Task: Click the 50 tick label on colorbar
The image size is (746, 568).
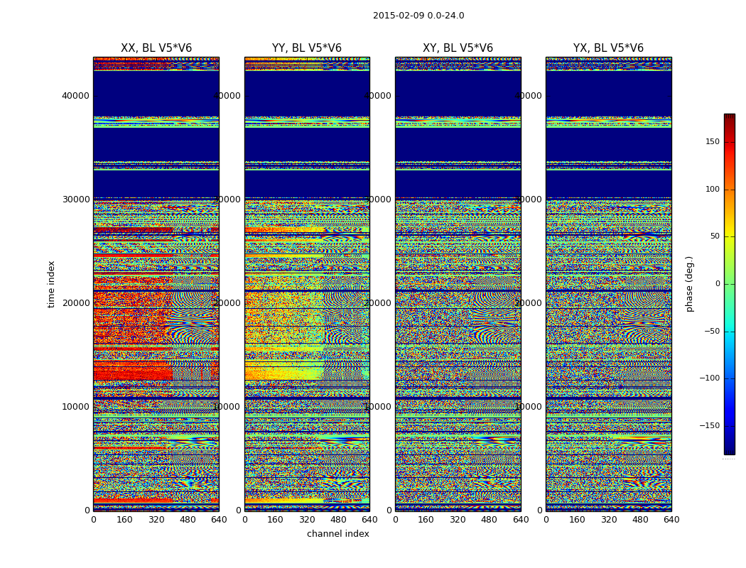Action: pos(715,236)
